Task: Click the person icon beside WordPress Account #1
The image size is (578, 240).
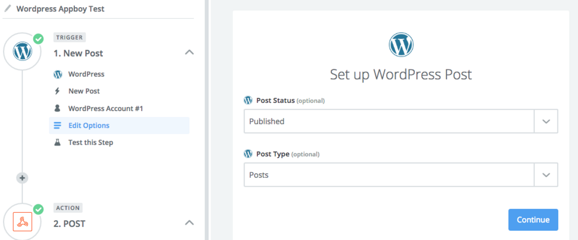Action: pyautogui.click(x=58, y=108)
